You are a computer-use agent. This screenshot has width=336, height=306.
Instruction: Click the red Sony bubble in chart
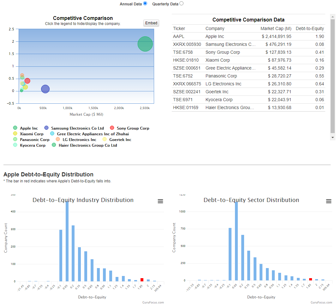tap(27, 81)
